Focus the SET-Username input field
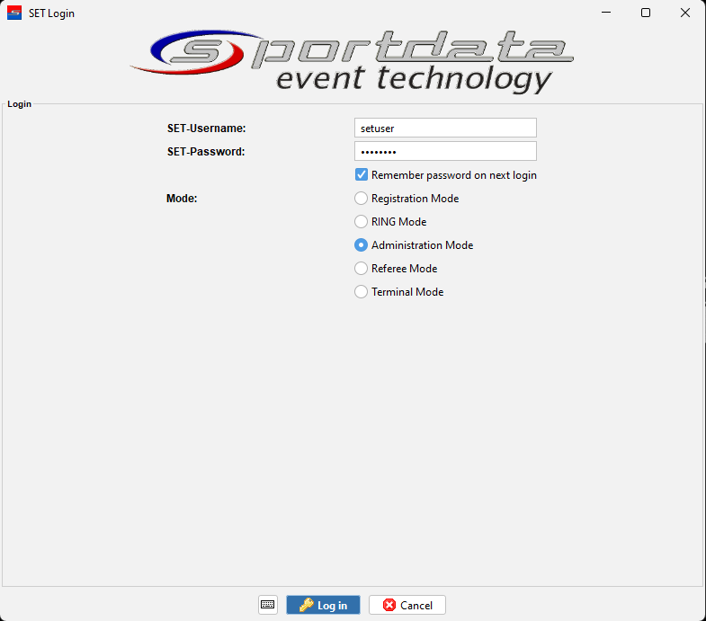706x621 pixels. [x=445, y=128]
